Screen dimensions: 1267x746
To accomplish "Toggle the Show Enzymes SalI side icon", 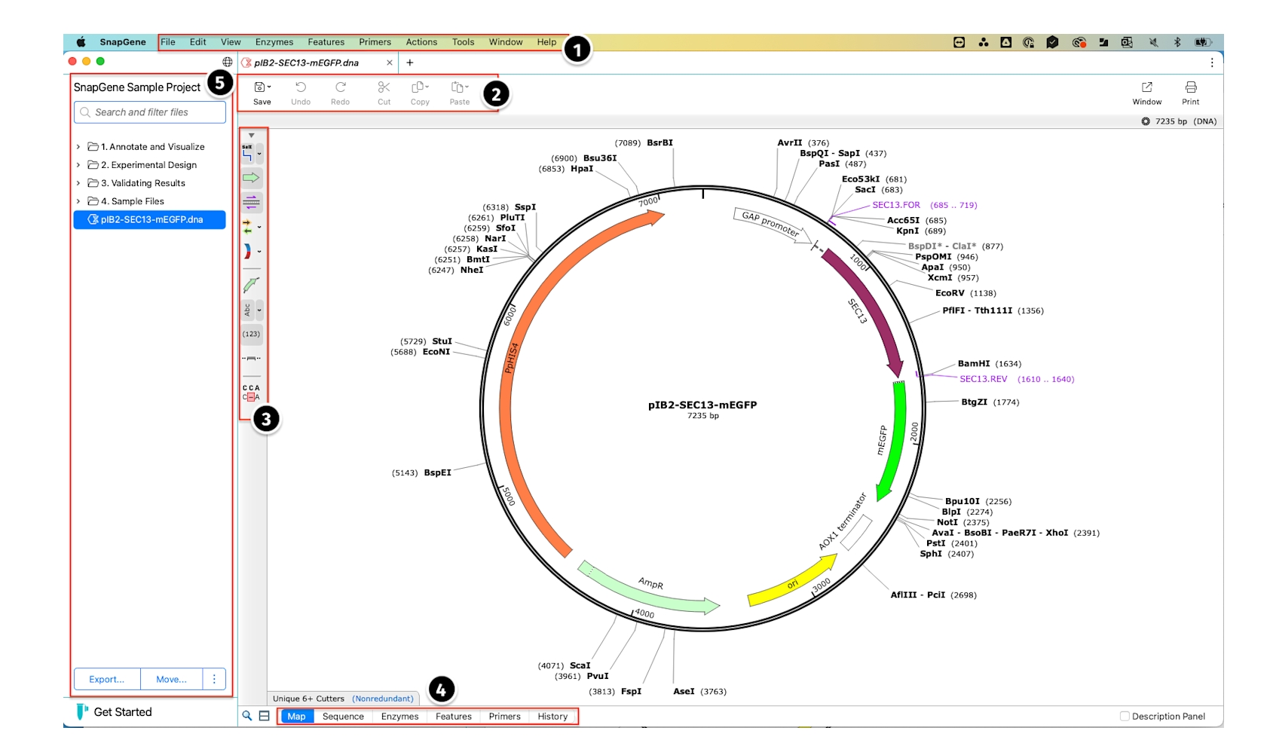I will pyautogui.click(x=247, y=154).
